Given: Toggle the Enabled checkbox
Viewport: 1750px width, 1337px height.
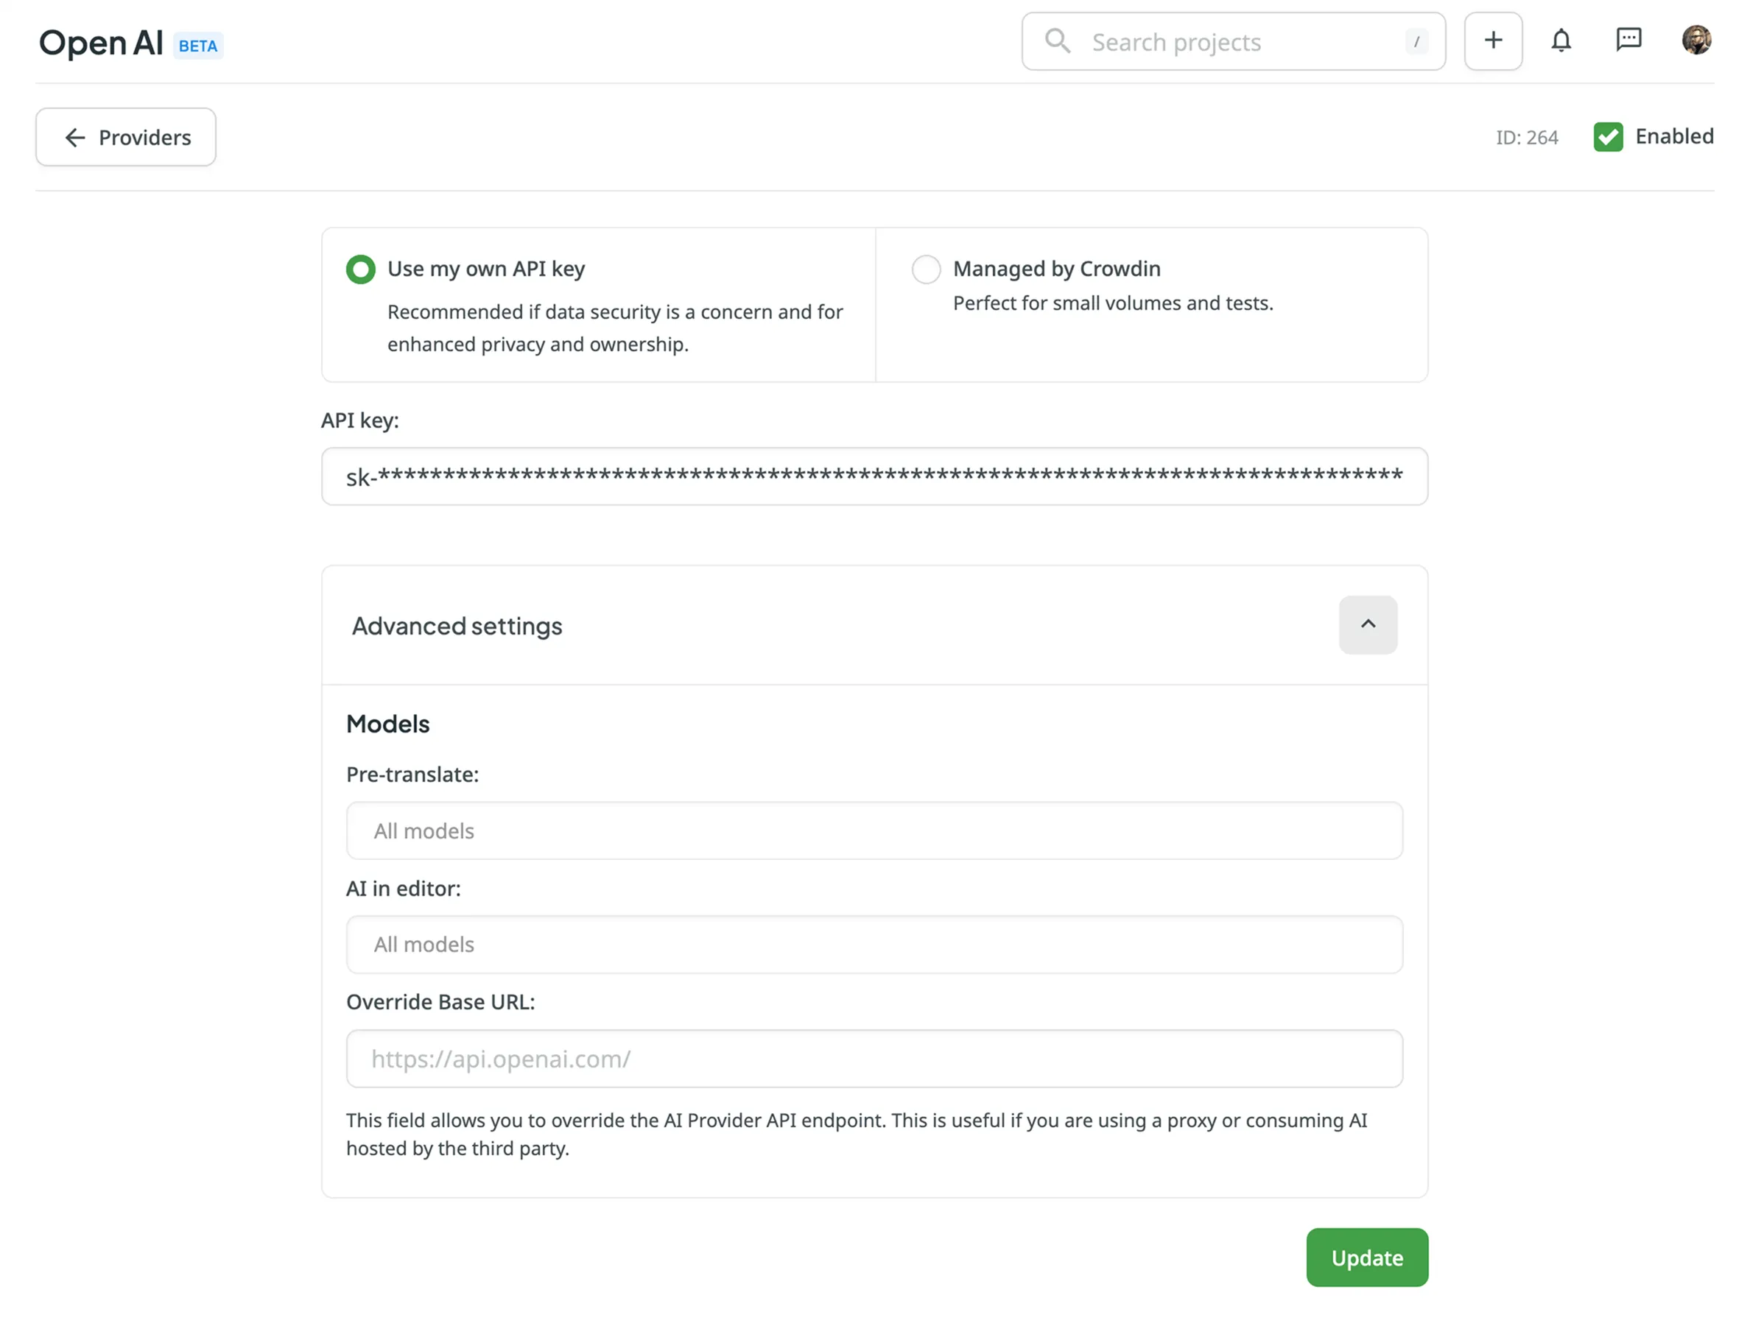Looking at the screenshot, I should click(x=1608, y=137).
